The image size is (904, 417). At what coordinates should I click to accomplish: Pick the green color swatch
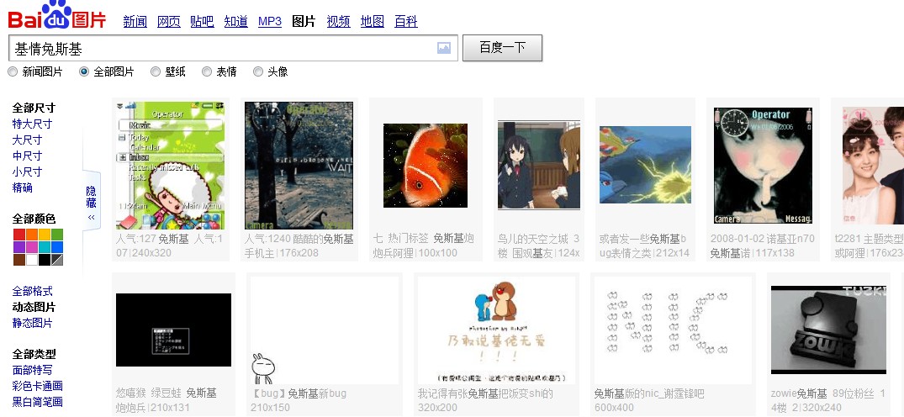click(57, 235)
